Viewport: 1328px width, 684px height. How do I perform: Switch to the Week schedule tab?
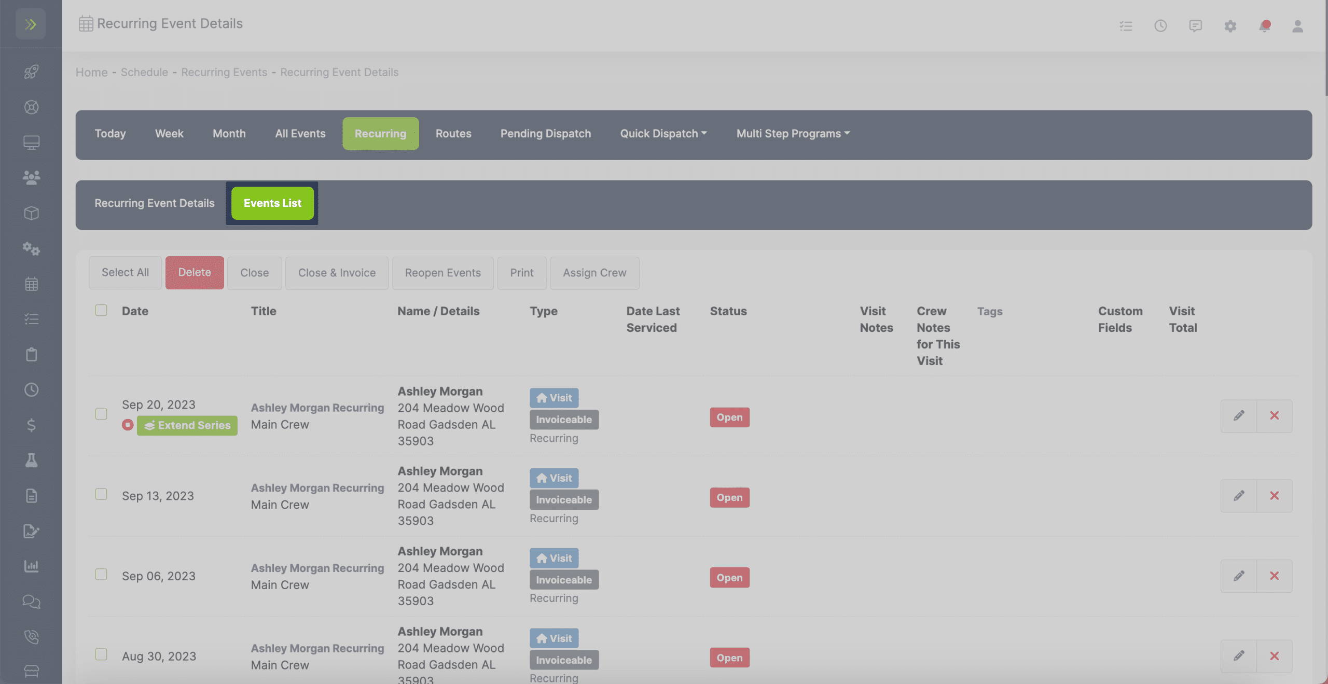pyautogui.click(x=169, y=134)
